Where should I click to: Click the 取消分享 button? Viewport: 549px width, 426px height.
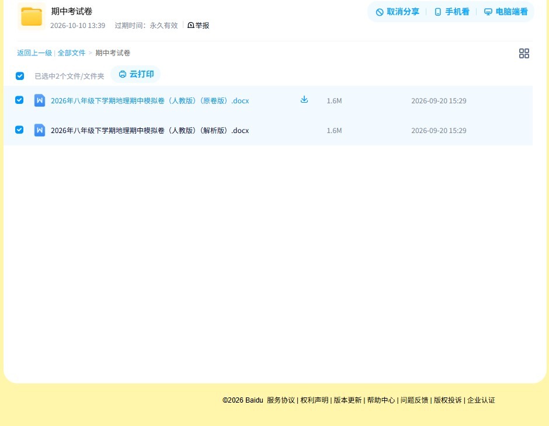pyautogui.click(x=397, y=12)
